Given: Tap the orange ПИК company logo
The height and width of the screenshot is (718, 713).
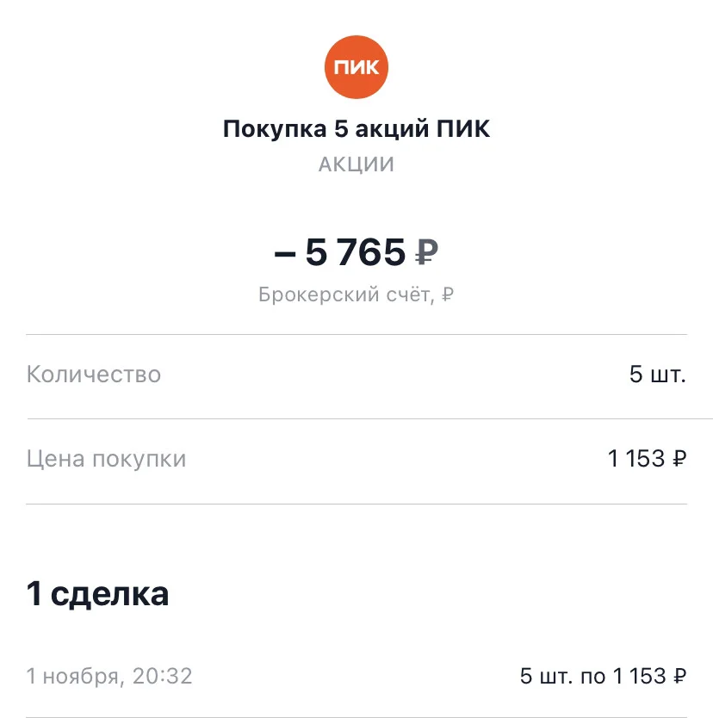Looking at the screenshot, I should click(x=356, y=67).
